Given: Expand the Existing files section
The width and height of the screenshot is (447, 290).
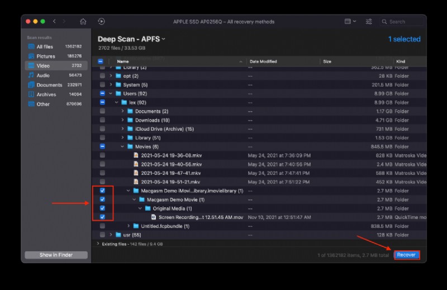Looking at the screenshot, I should pyautogui.click(x=98, y=244).
